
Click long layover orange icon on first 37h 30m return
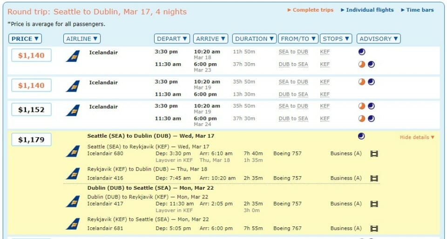(362, 64)
